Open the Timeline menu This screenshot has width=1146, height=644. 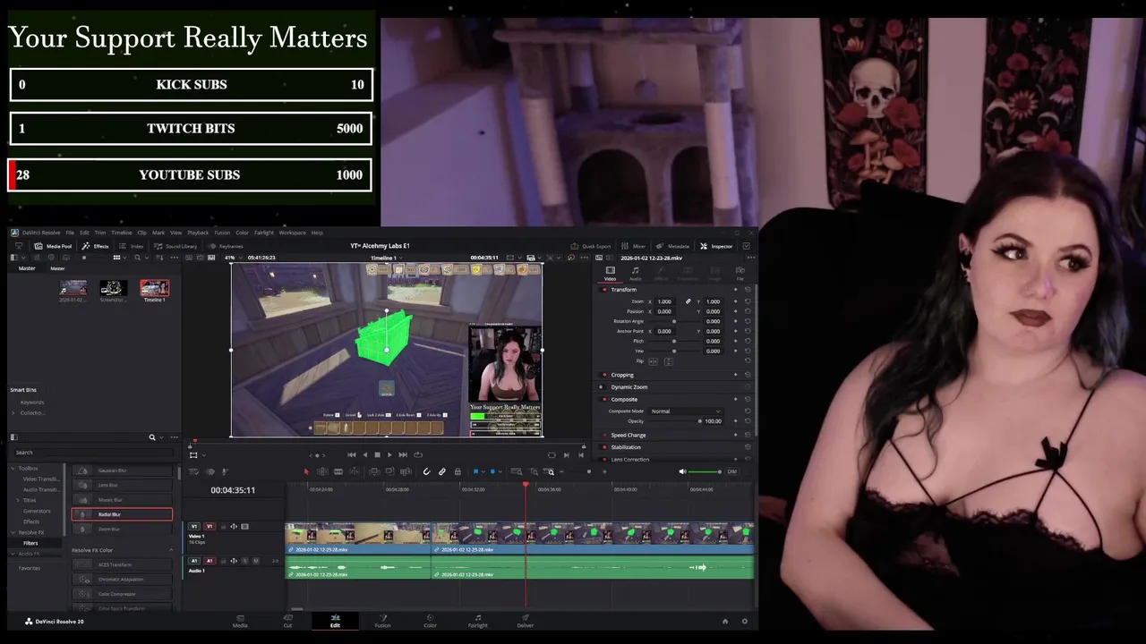click(x=122, y=233)
